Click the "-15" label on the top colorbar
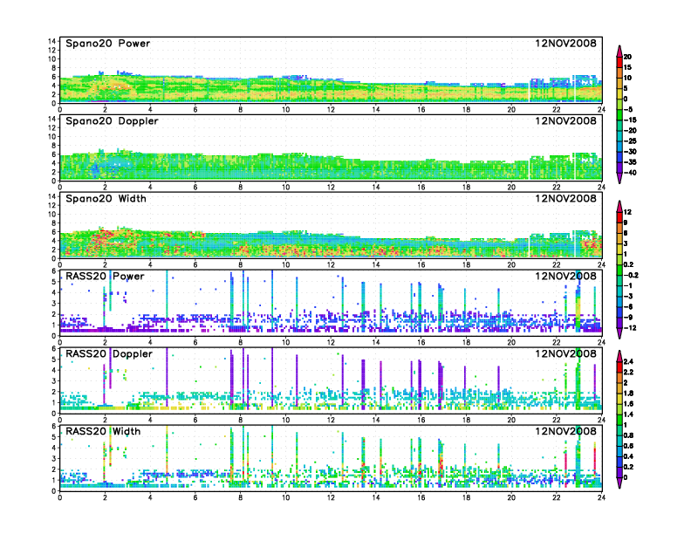This screenshot has width=691, height=534. point(630,120)
